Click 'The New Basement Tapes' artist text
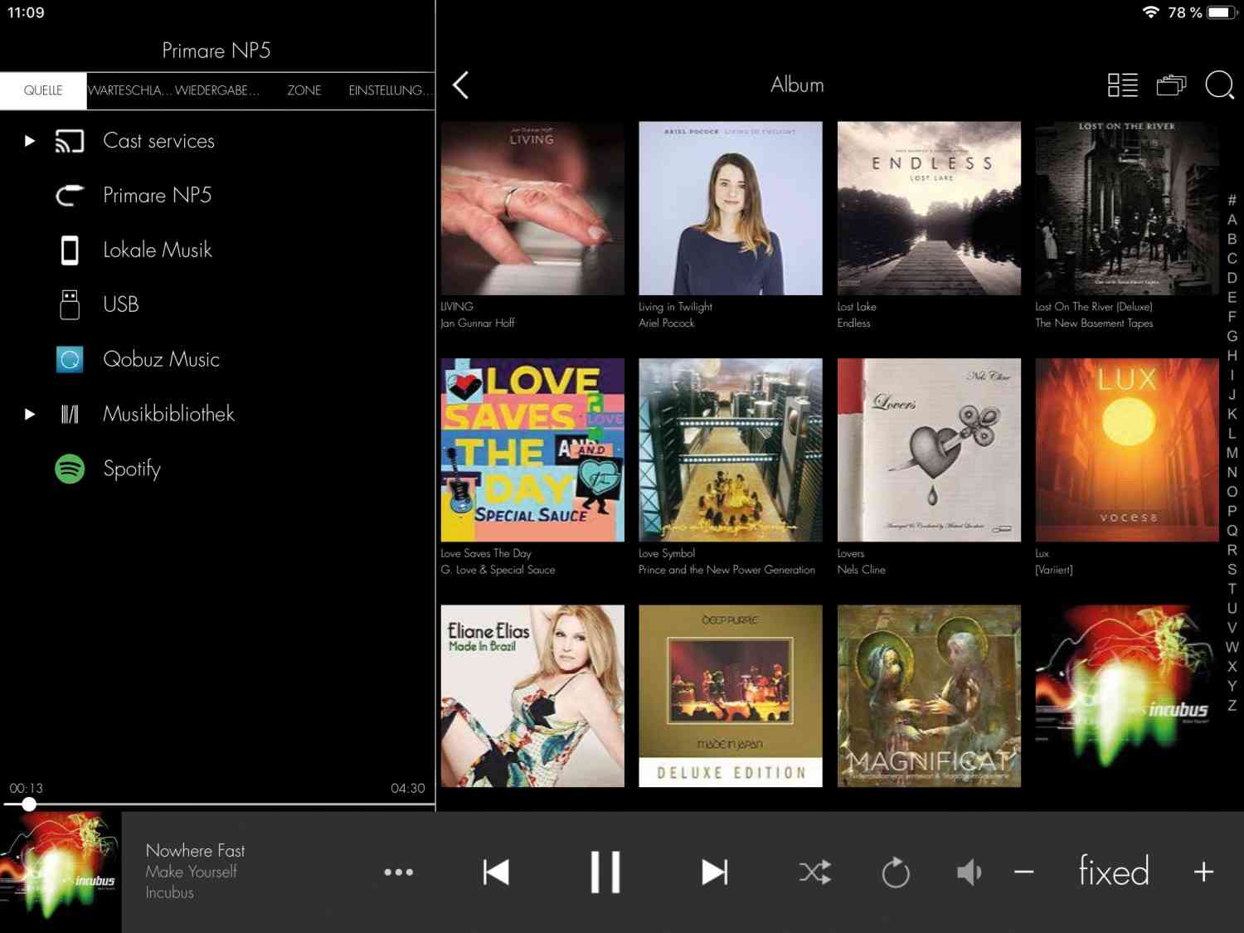The image size is (1244, 933). [1094, 323]
